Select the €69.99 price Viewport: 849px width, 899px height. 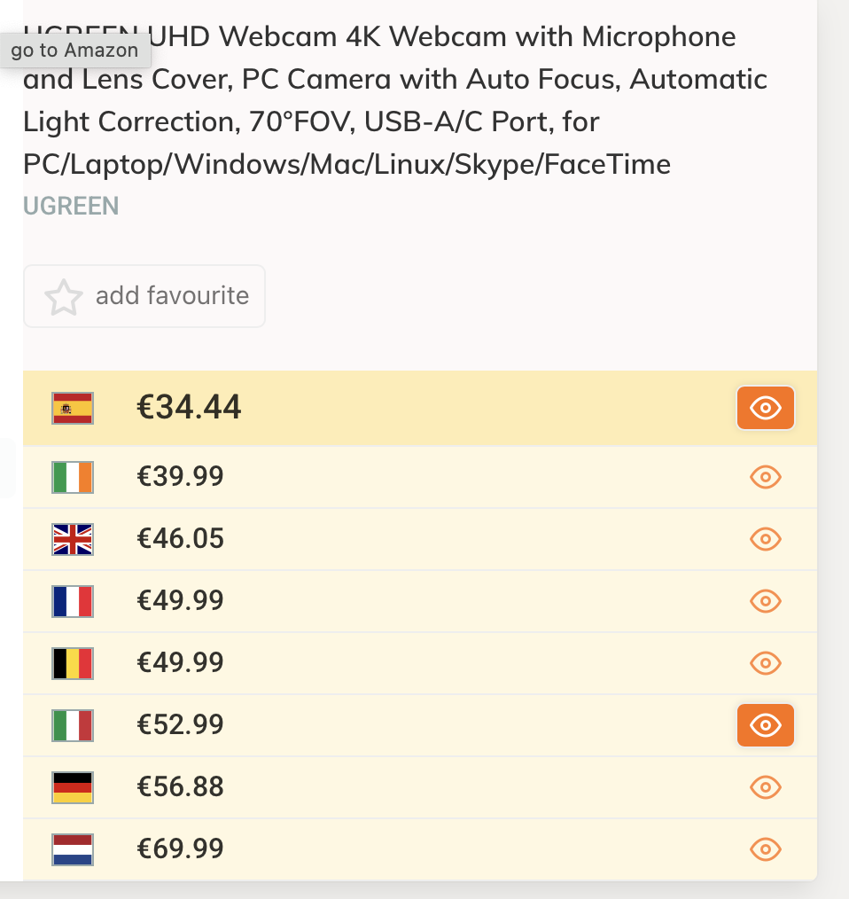point(180,849)
